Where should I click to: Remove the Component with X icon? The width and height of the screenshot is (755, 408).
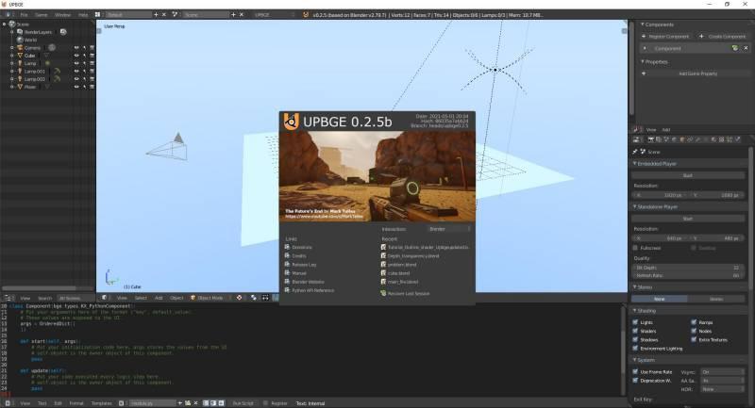[746, 48]
